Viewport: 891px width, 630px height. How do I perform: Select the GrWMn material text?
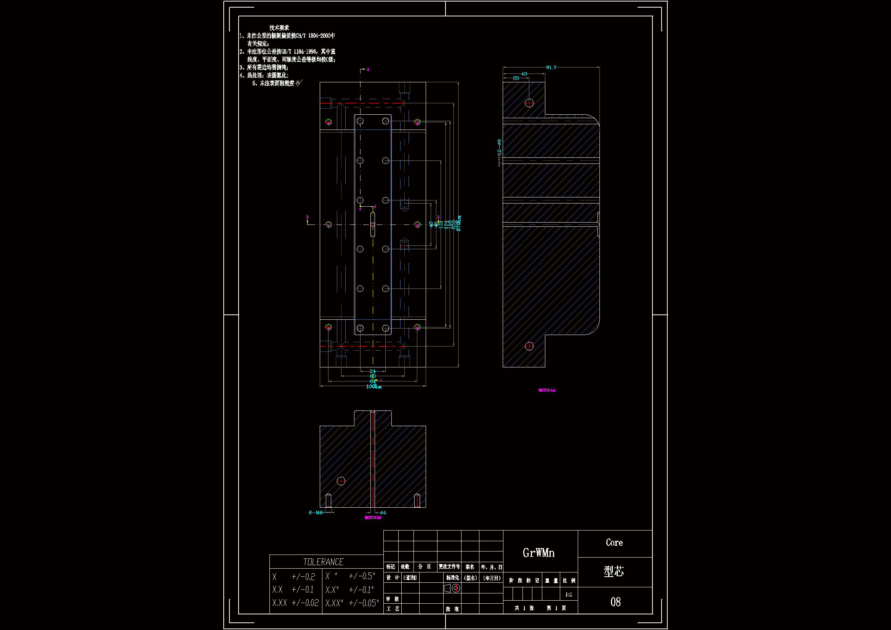(x=538, y=553)
